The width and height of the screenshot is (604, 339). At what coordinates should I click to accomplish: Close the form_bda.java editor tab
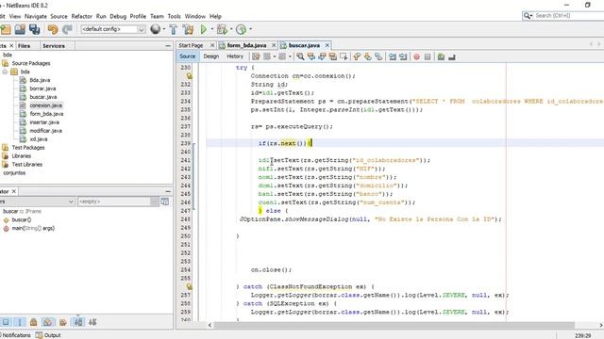274,45
